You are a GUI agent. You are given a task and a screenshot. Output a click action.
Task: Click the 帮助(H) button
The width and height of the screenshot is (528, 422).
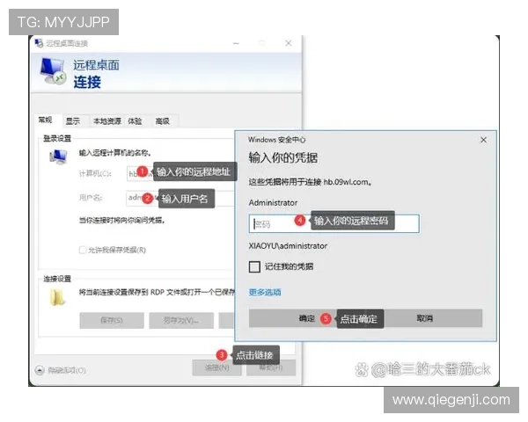coord(271,367)
